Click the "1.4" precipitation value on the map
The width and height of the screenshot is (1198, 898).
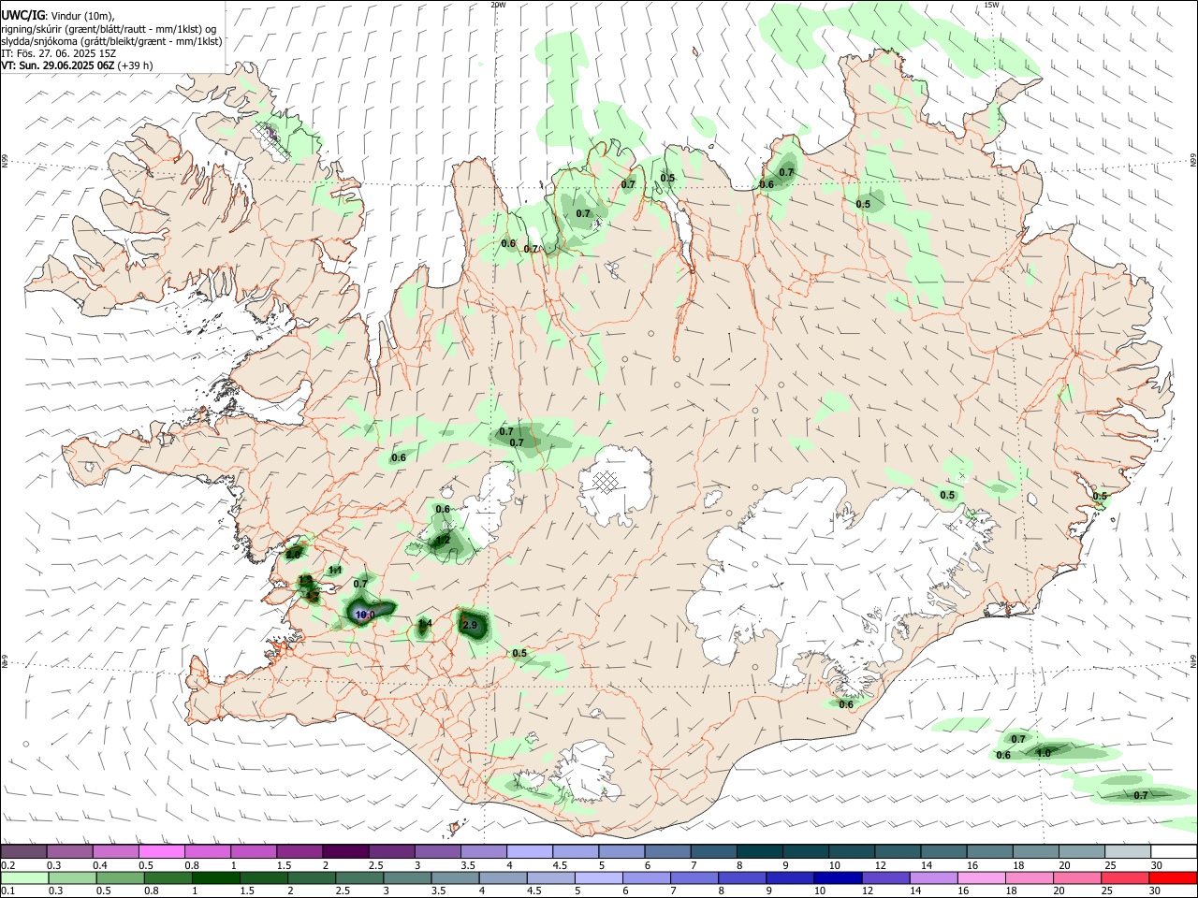[x=425, y=623]
